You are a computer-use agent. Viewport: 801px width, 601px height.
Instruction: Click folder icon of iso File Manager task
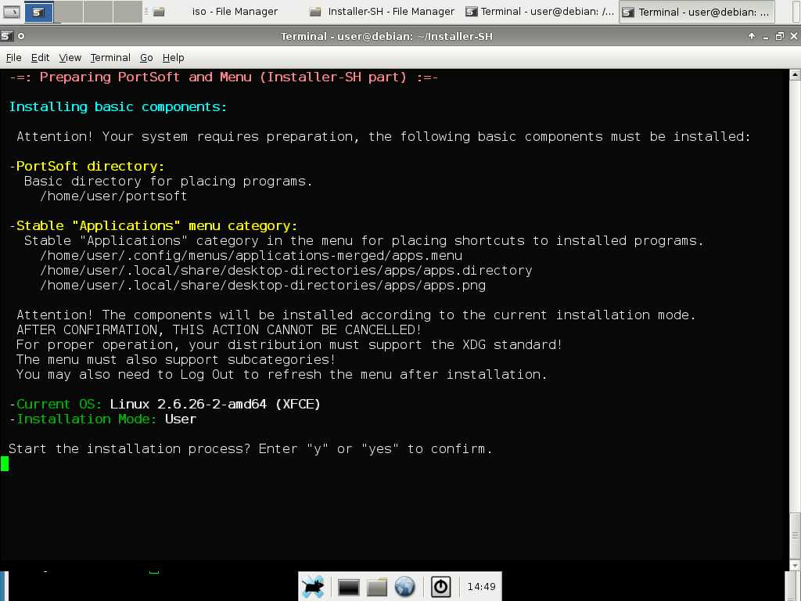[159, 12]
